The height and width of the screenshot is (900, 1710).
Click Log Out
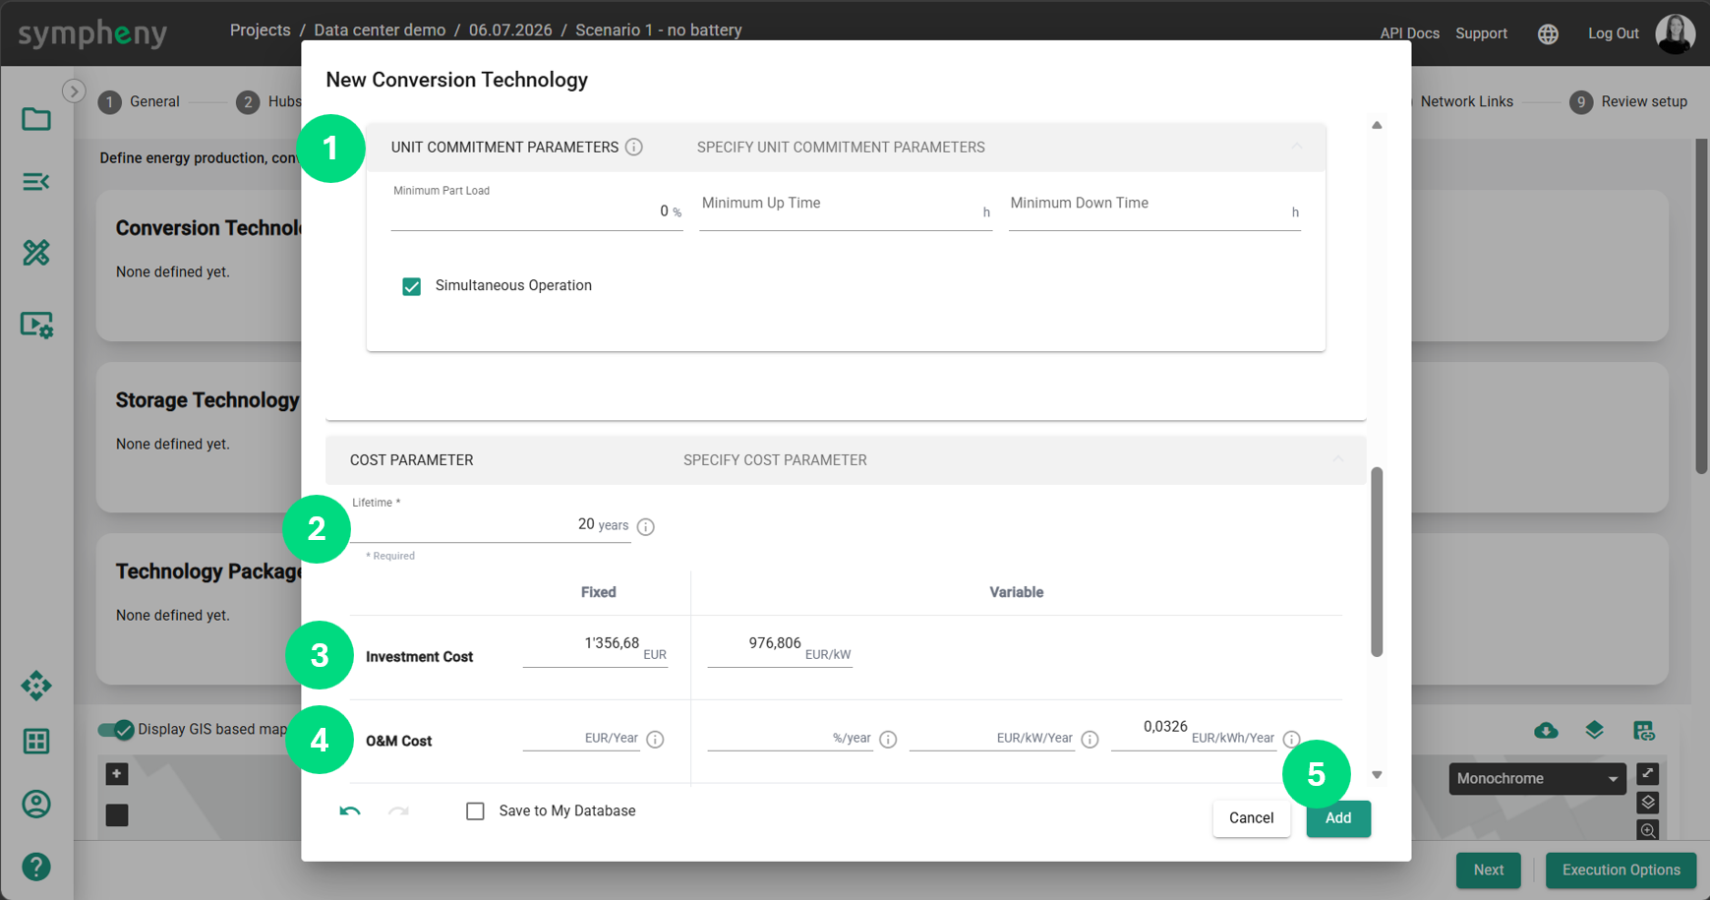tap(1613, 33)
